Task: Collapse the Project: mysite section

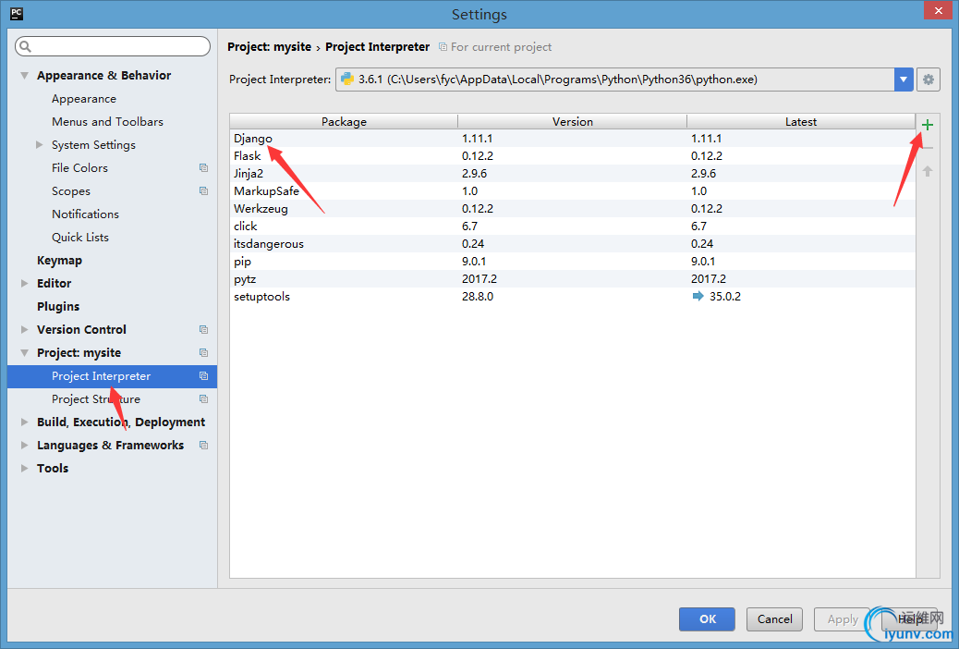Action: click(x=24, y=352)
